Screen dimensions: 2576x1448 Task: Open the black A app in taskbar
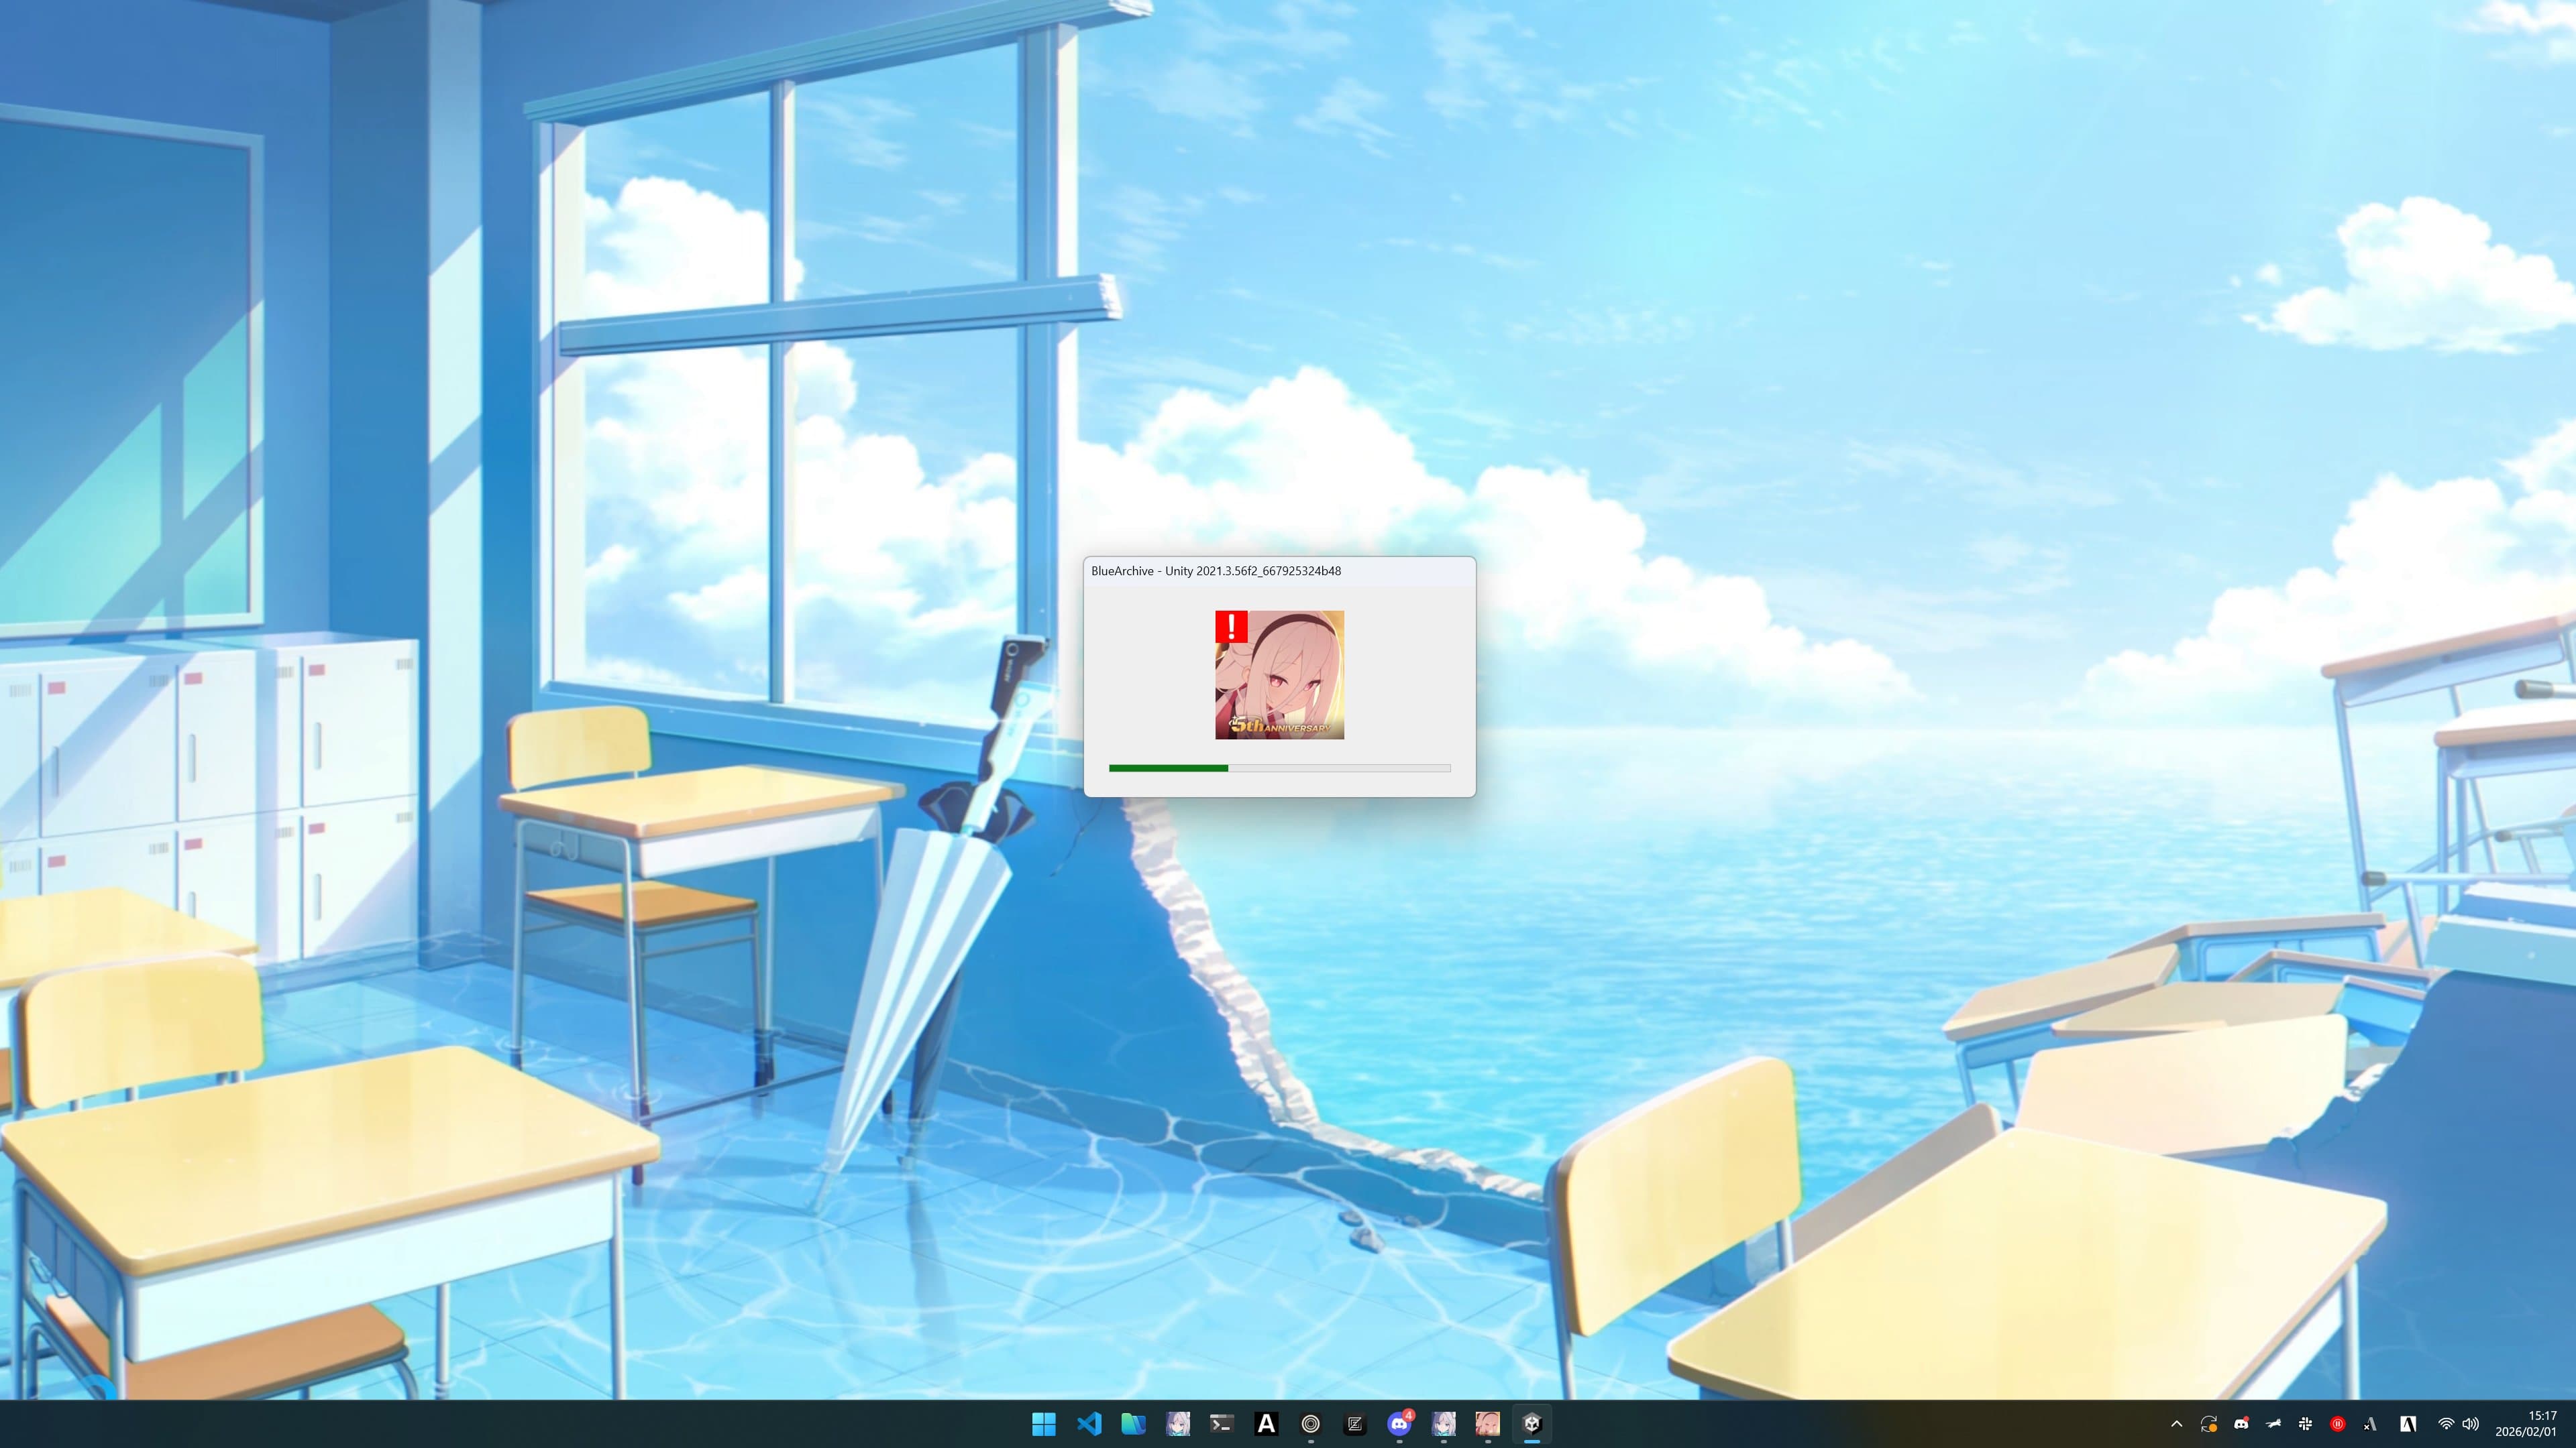coord(1266,1424)
